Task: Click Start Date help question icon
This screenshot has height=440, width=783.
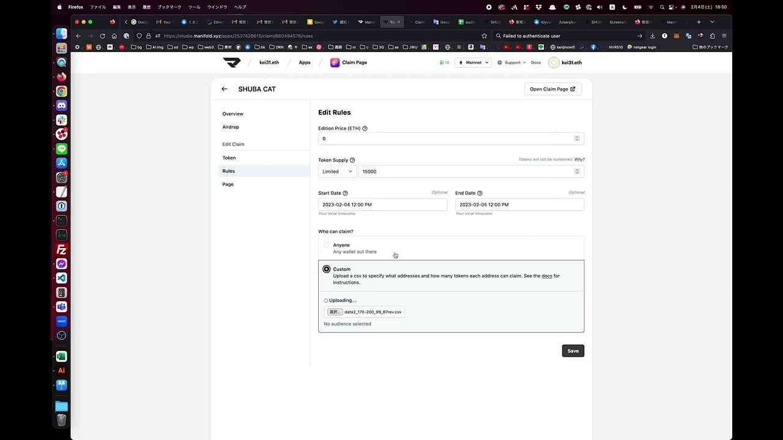Action: point(345,193)
